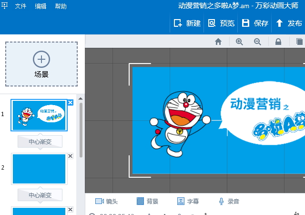The width and height of the screenshot is (305, 215).
Task: Delete scene 1 via its X button
Action: (70, 102)
